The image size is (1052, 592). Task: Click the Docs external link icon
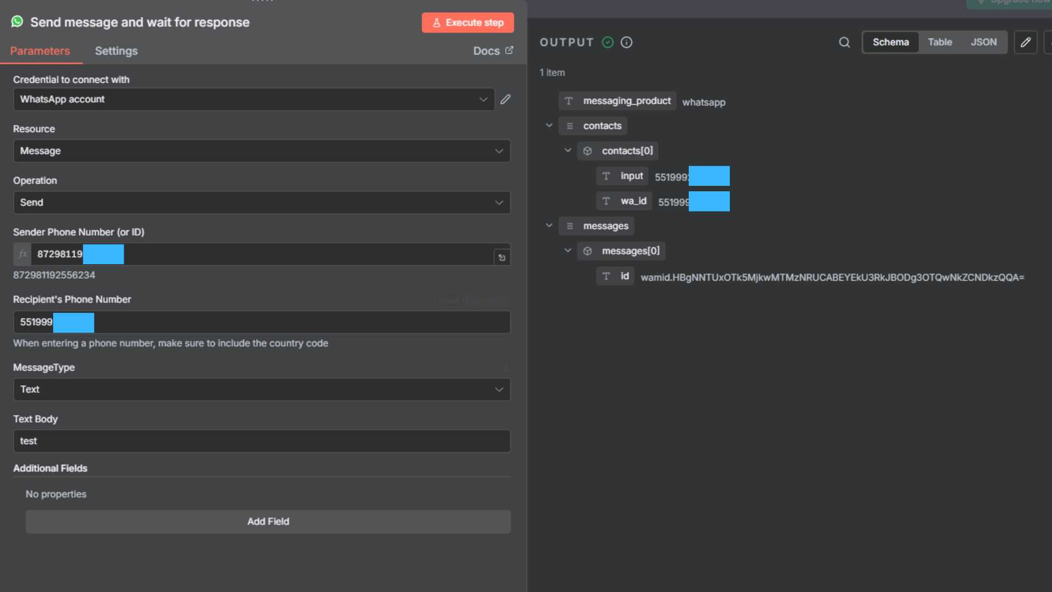tap(509, 50)
